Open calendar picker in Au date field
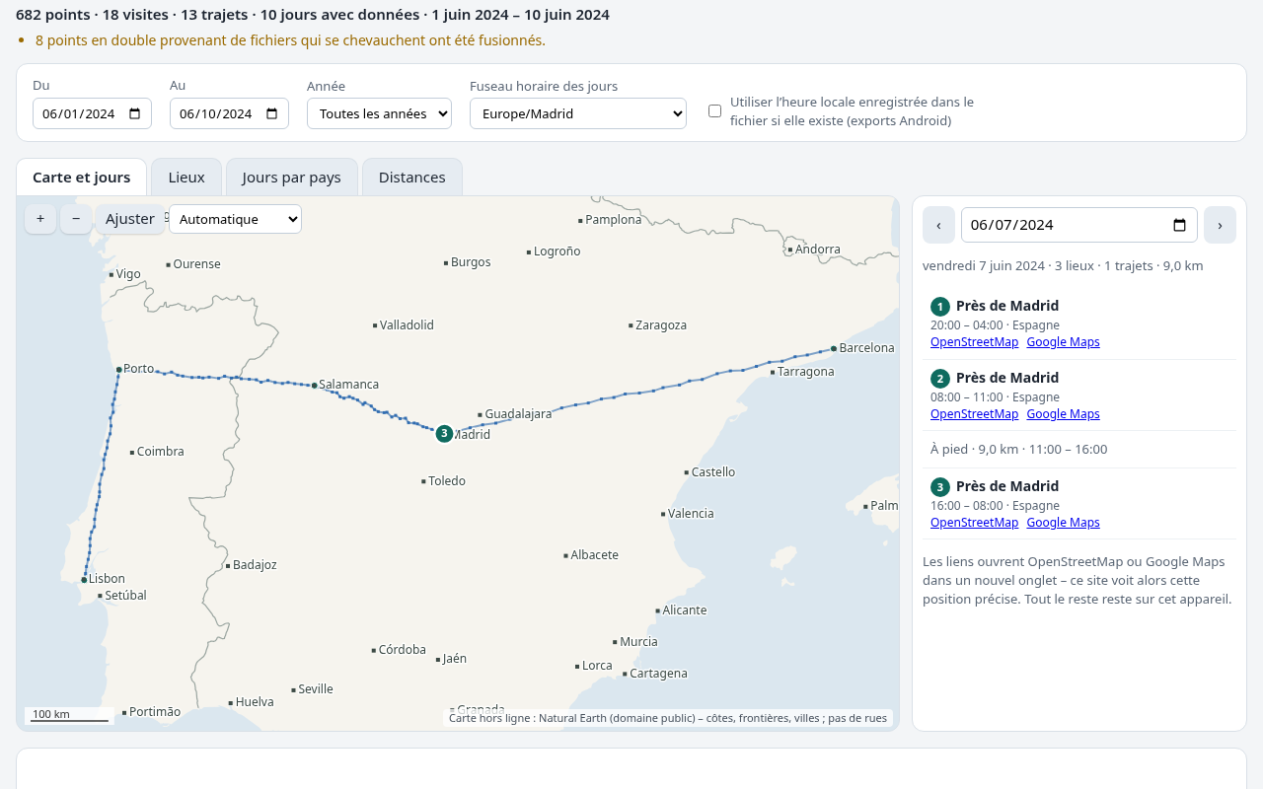 tap(272, 113)
